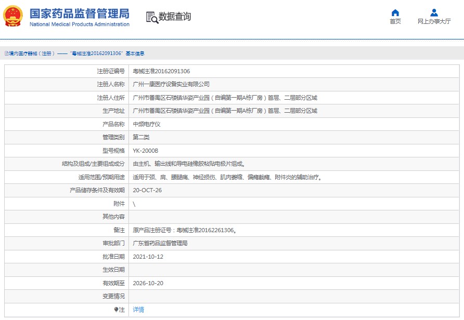This screenshot has height=320, width=464.
Task: Click the 产品储存条件及有效期 label
Action: [97, 190]
